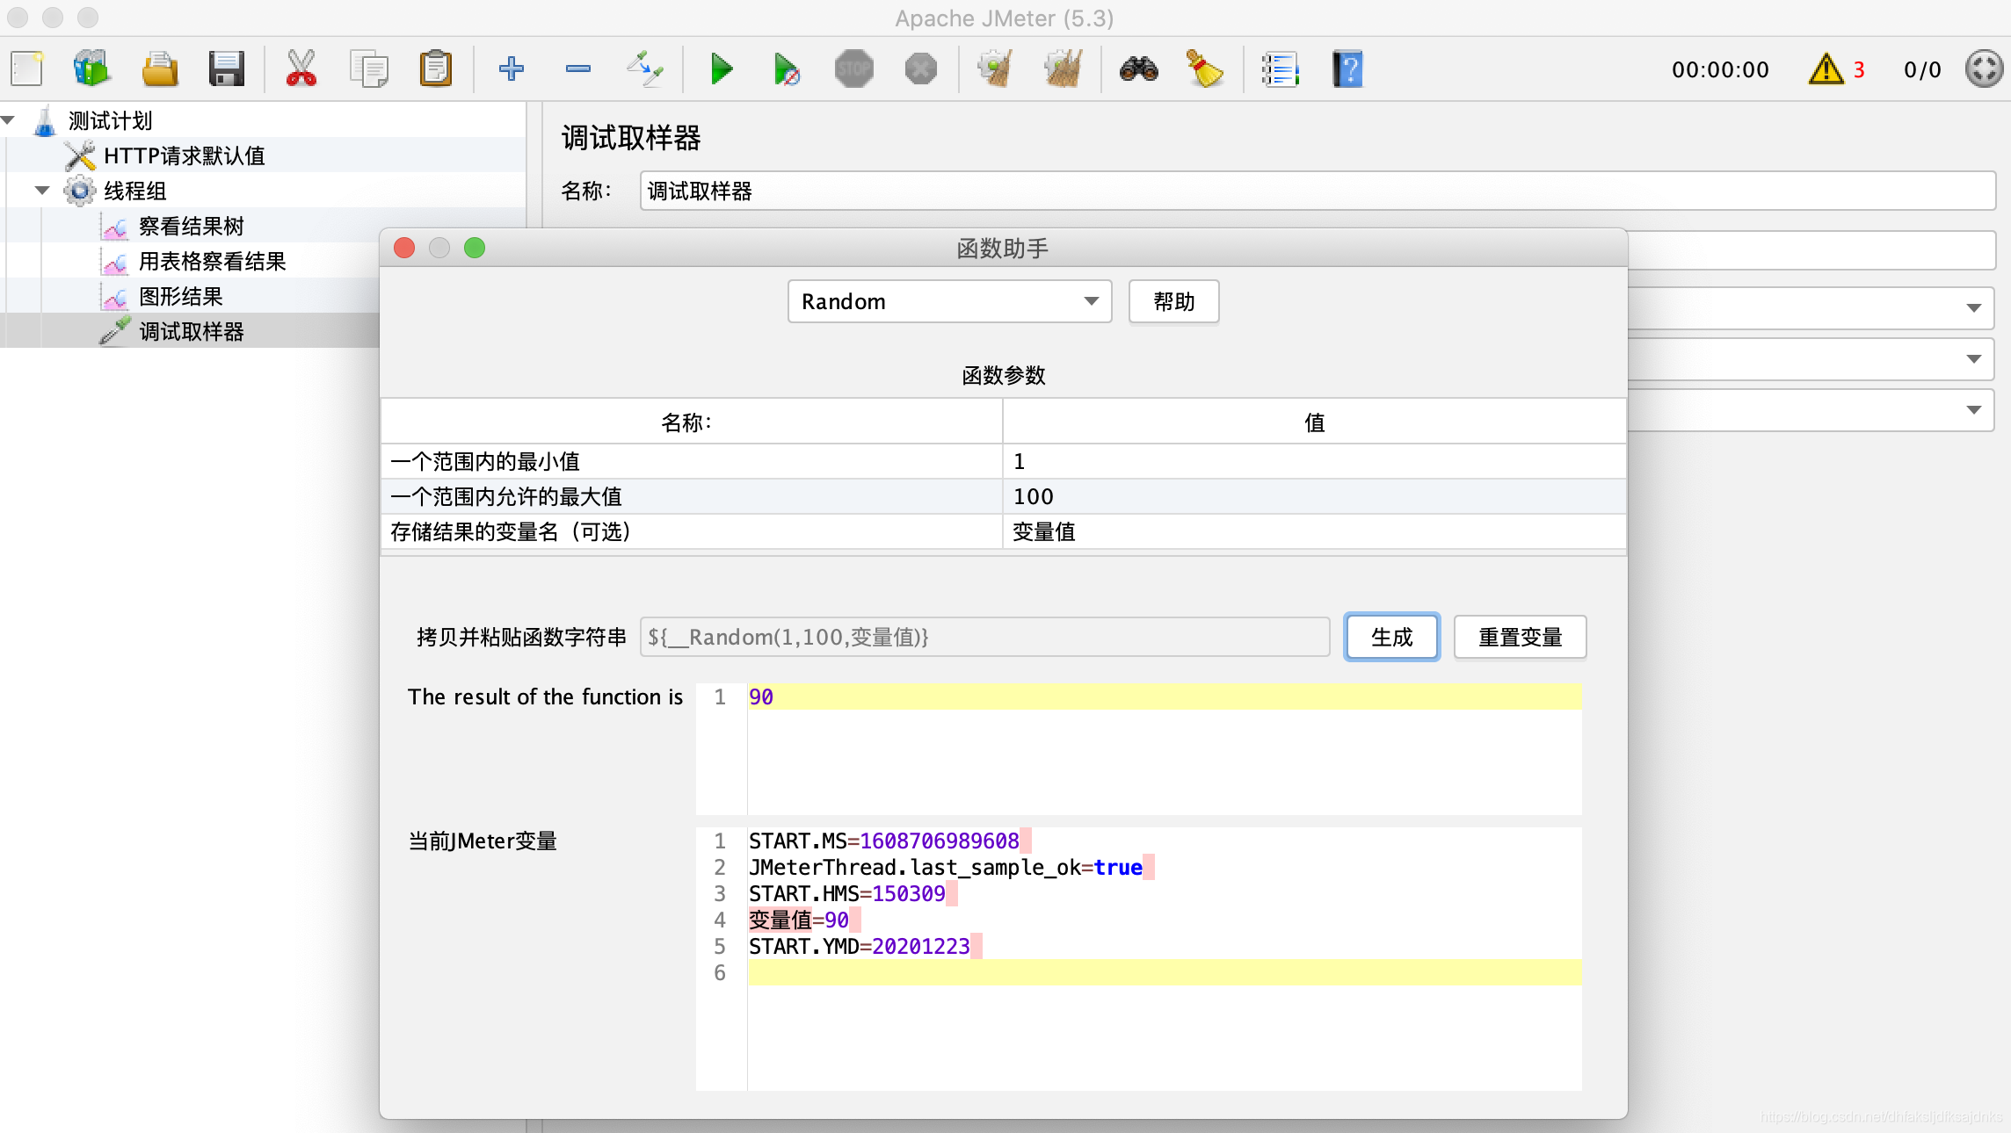This screenshot has width=2011, height=1133.
Task: Click the 生成 button
Action: click(x=1391, y=637)
